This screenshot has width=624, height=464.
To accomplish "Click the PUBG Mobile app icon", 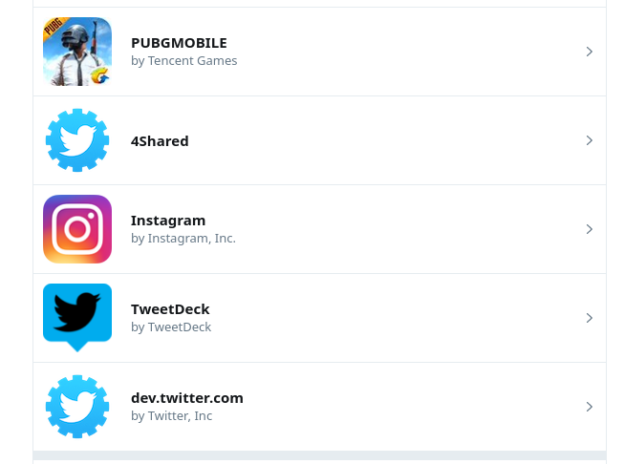I will pos(77,52).
